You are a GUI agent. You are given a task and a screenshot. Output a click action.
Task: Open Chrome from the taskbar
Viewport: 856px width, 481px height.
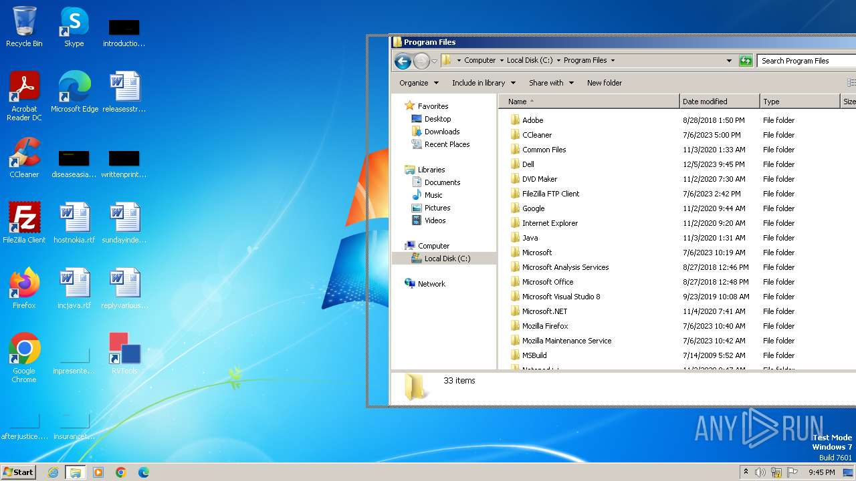point(121,472)
